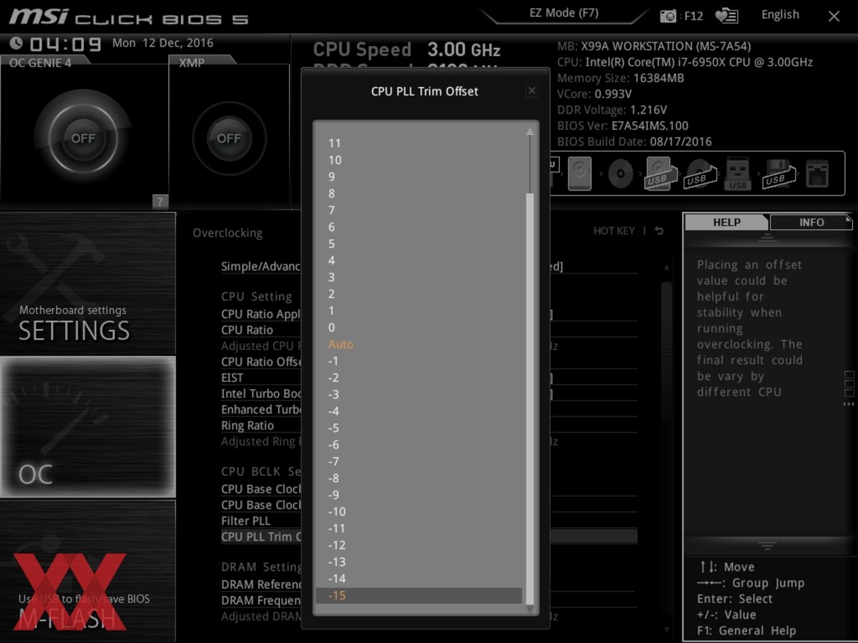Choose value 9 in the offset list

tap(418, 177)
